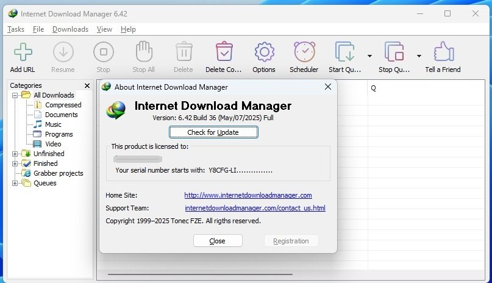
Task: Collapse the All Downloads tree node
Action: pos(15,95)
